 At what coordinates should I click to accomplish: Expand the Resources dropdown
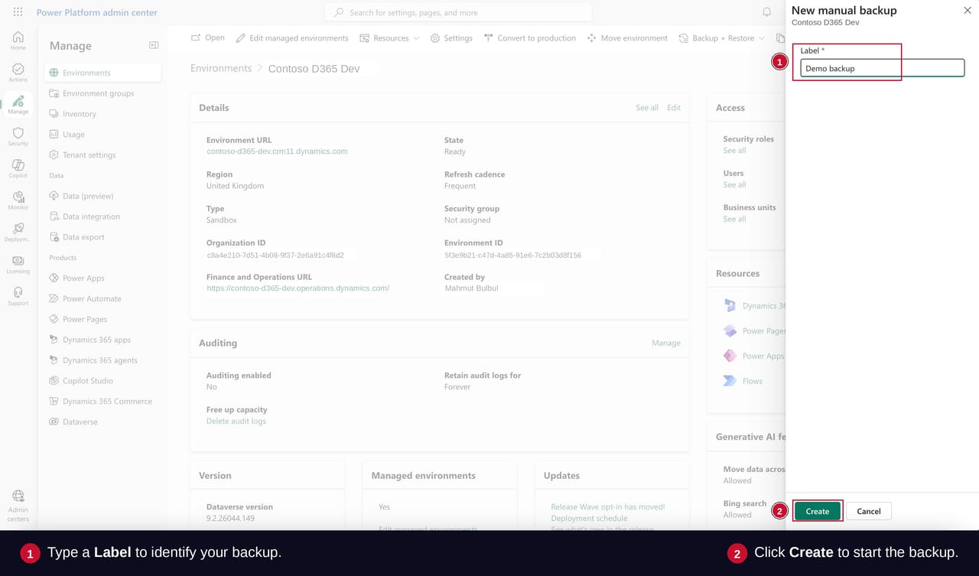pos(389,37)
